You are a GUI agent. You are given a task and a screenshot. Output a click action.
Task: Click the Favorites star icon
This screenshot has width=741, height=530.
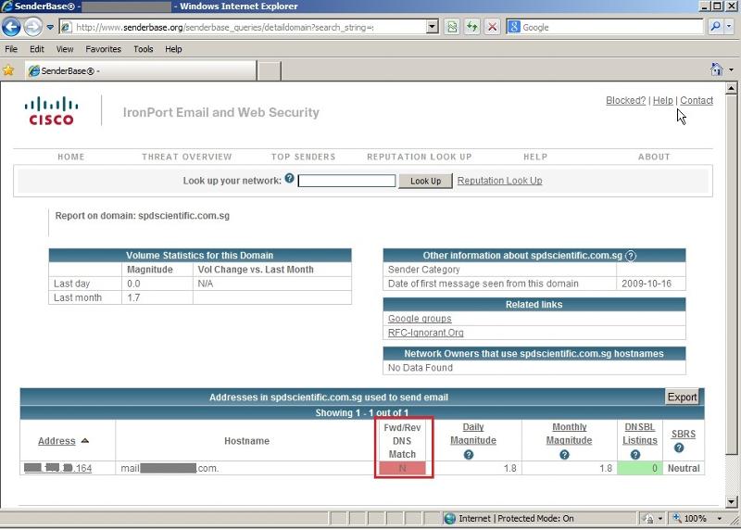pos(8,70)
